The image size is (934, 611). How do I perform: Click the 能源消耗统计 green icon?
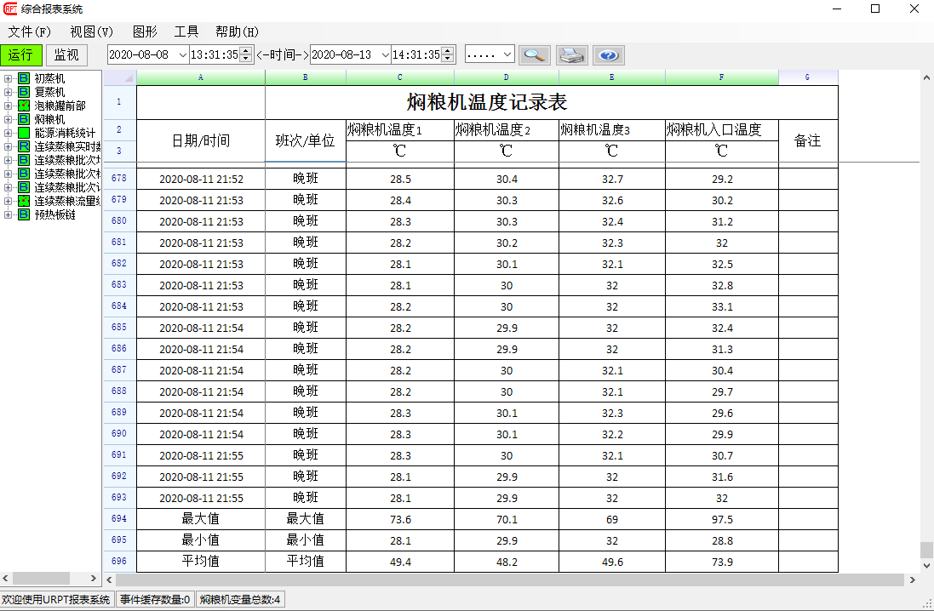point(24,133)
